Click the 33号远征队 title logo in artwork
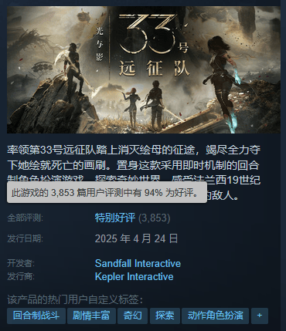This screenshot has width=286, height=331. coord(154,45)
